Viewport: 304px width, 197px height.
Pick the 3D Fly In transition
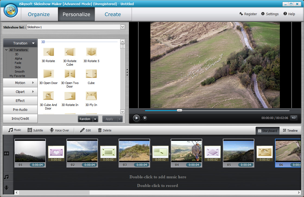click(x=91, y=96)
